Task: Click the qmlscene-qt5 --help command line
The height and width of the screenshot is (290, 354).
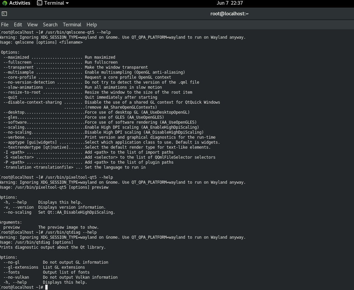Action: tap(78, 32)
